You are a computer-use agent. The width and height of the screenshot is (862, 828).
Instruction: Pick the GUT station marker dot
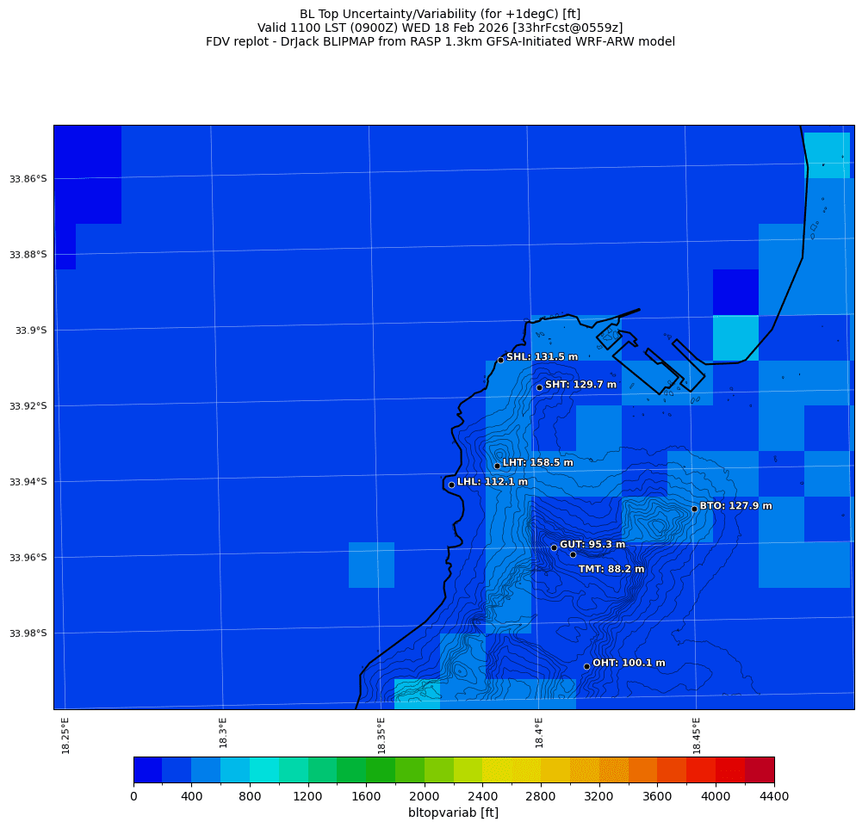point(554,547)
